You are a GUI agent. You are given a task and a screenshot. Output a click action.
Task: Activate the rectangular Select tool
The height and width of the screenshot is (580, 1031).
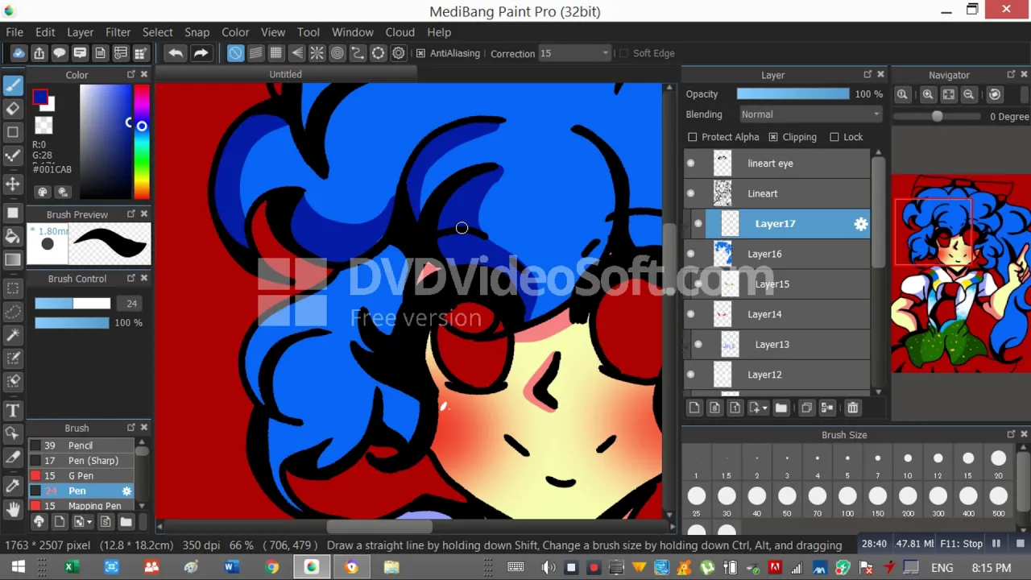coord(13,288)
